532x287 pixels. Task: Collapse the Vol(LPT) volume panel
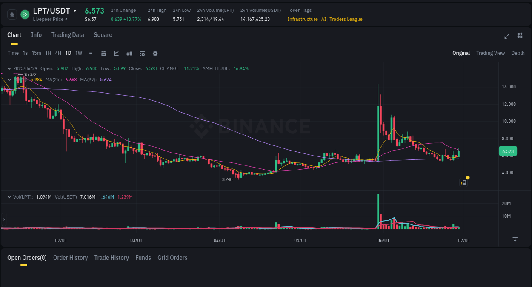coord(9,196)
